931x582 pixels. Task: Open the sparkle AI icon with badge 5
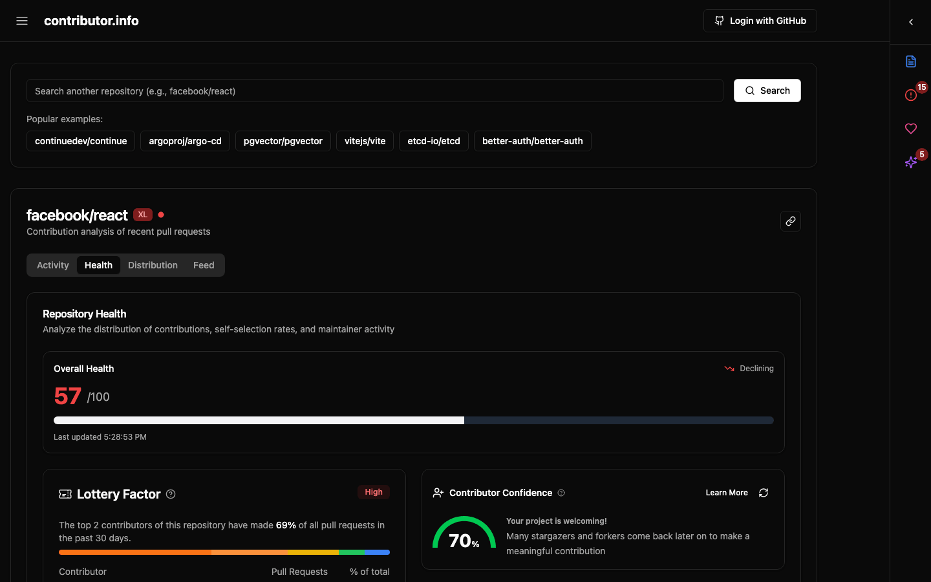(910, 162)
